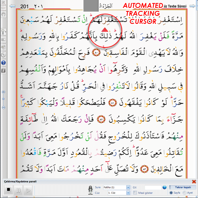Open the magnifier zoom tool
The width and height of the screenshot is (198, 198).
point(3,32)
